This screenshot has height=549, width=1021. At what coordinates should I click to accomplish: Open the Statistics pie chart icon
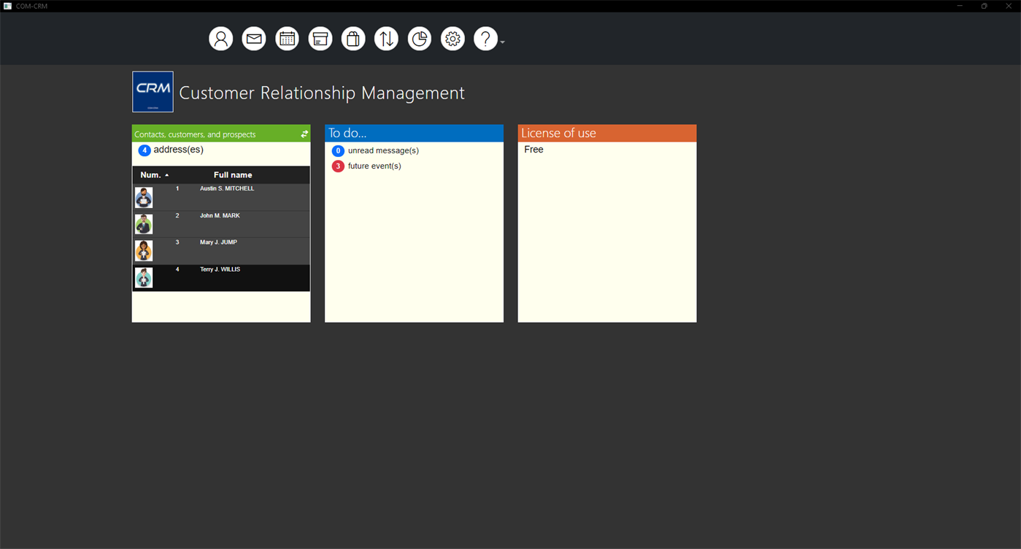419,38
